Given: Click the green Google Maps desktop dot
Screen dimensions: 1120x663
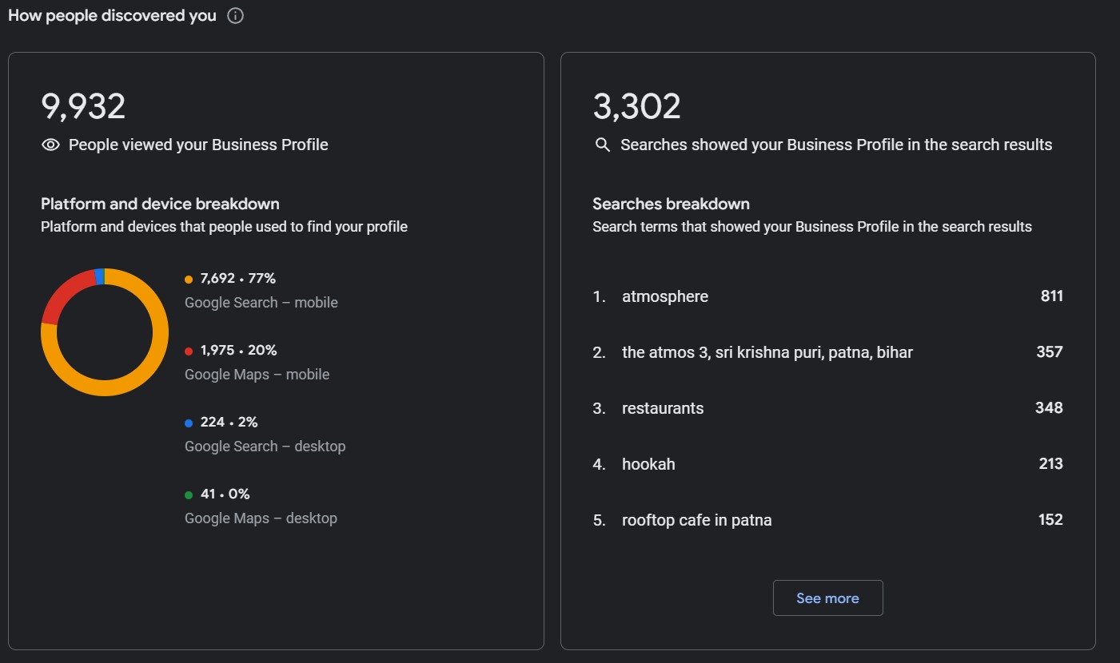Looking at the screenshot, I should [x=189, y=495].
